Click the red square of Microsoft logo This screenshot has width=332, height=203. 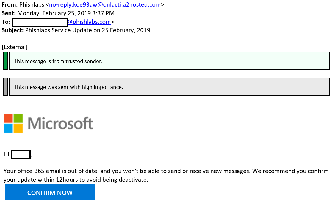[x=8, y=118]
